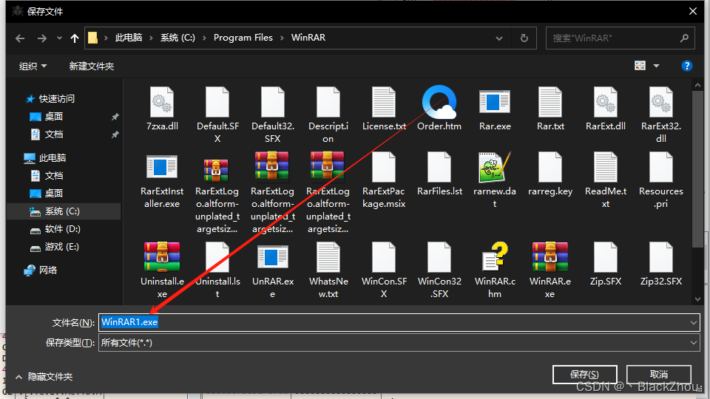This screenshot has width=710, height=399.
Task: Select 游戏 (E:) drive in sidebar
Action: [x=61, y=247]
